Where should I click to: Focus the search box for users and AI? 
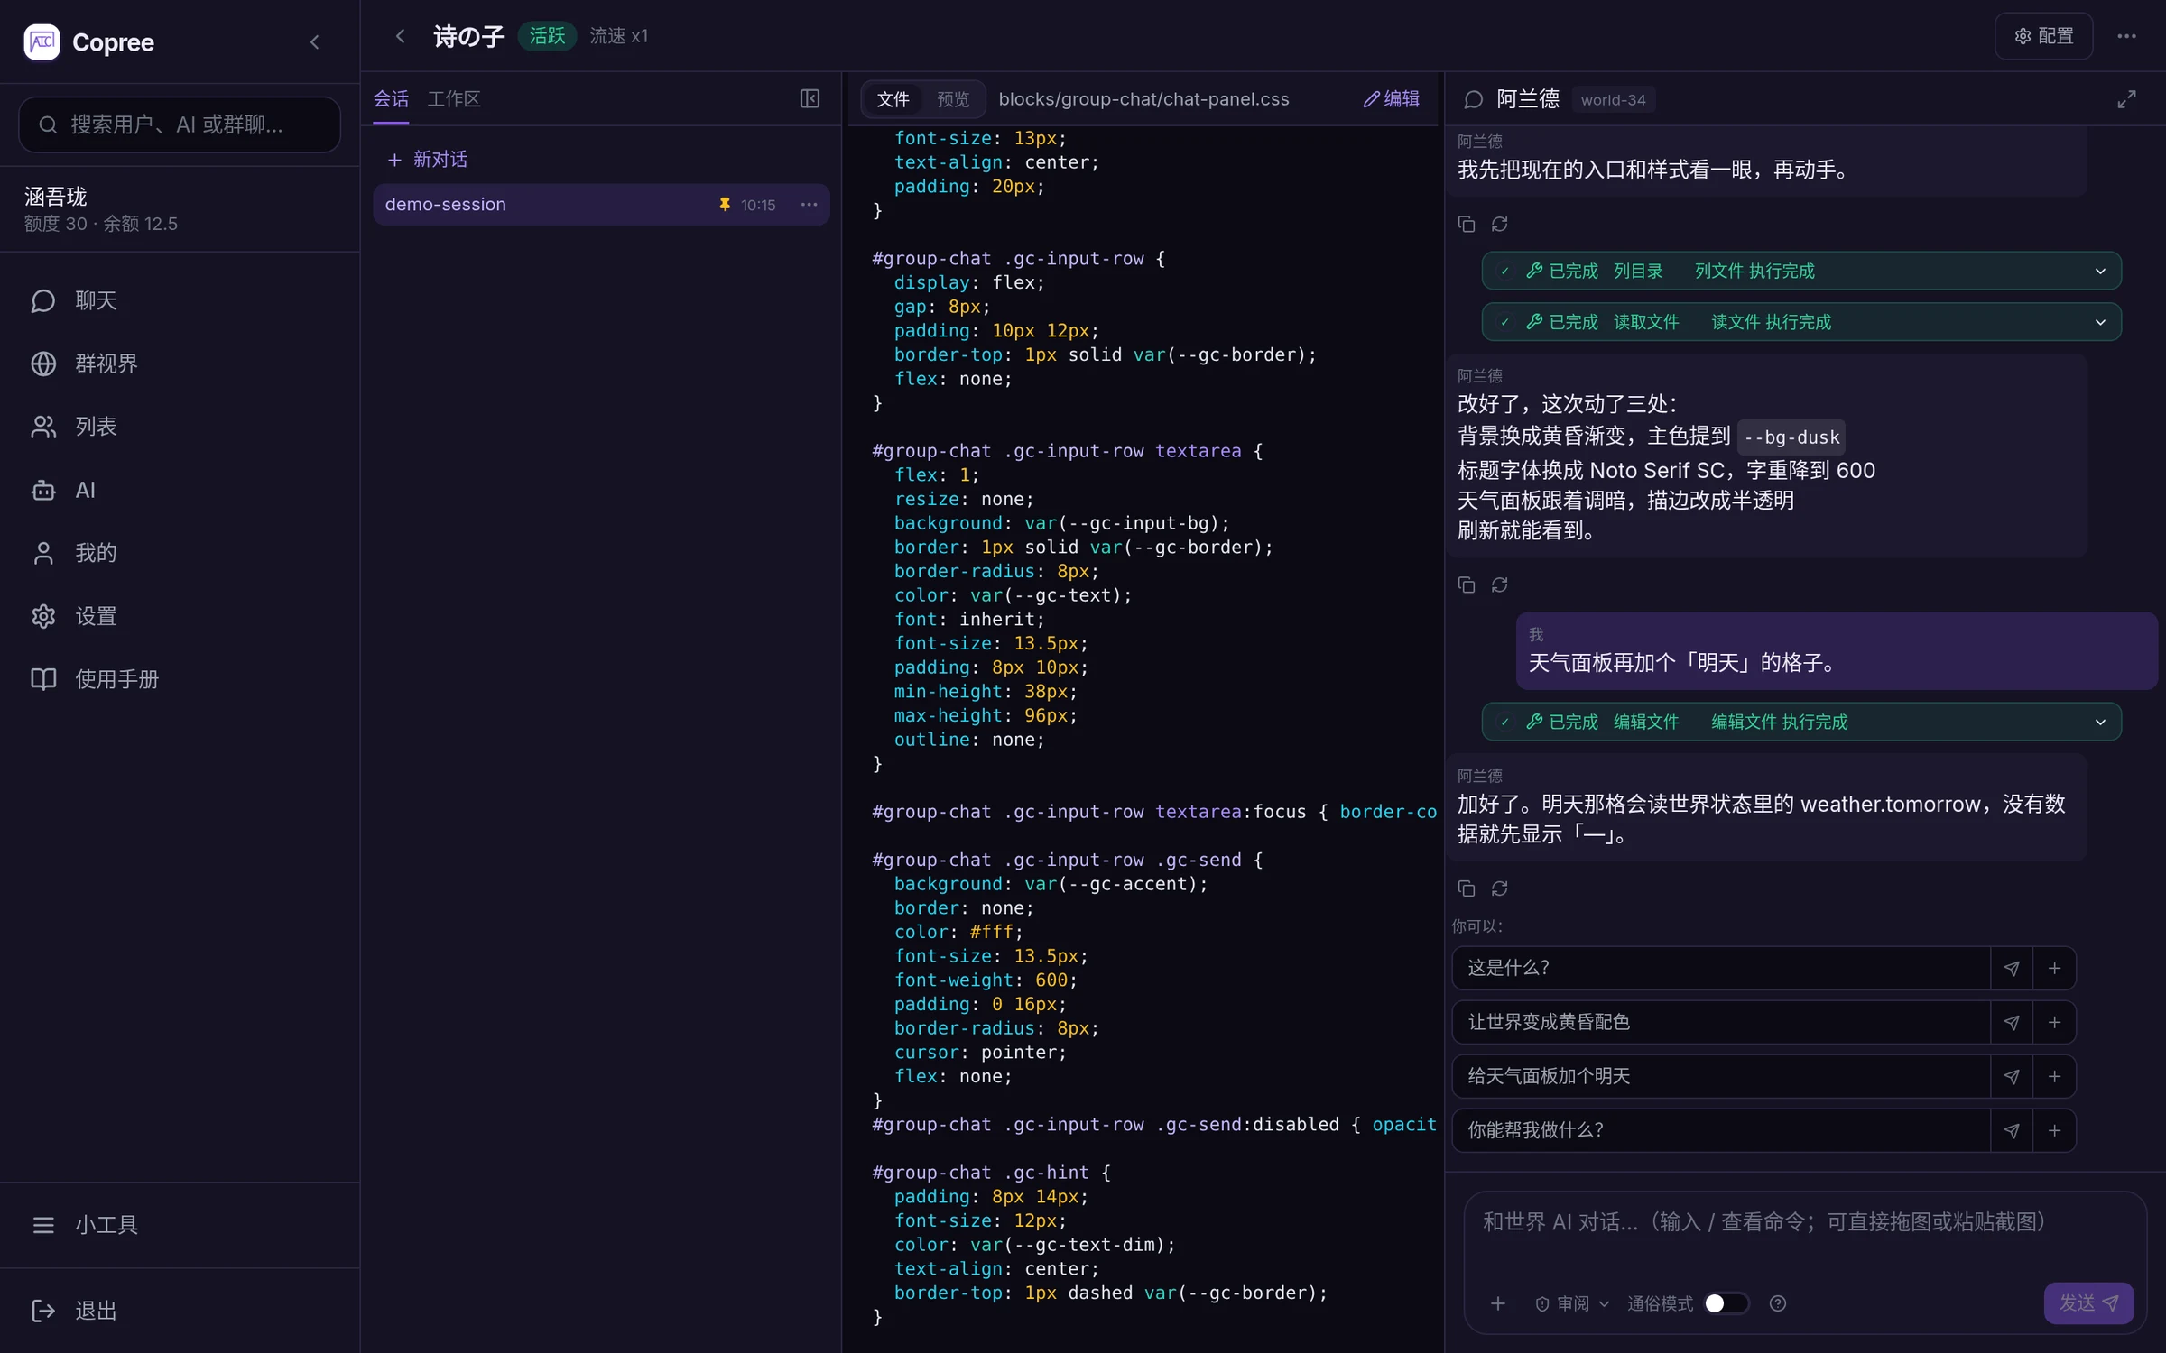[180, 124]
